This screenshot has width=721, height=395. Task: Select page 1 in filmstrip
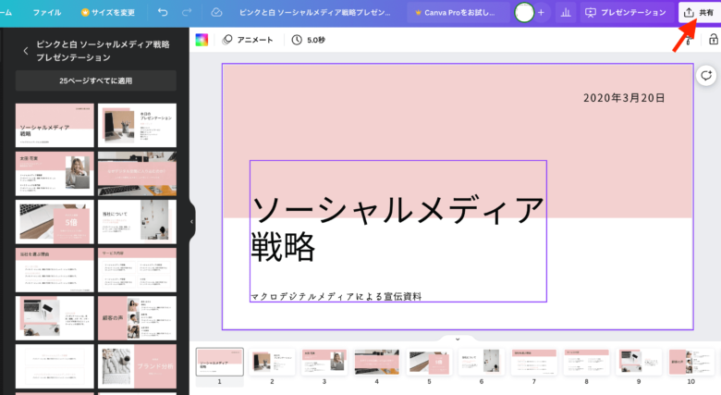[x=219, y=362]
